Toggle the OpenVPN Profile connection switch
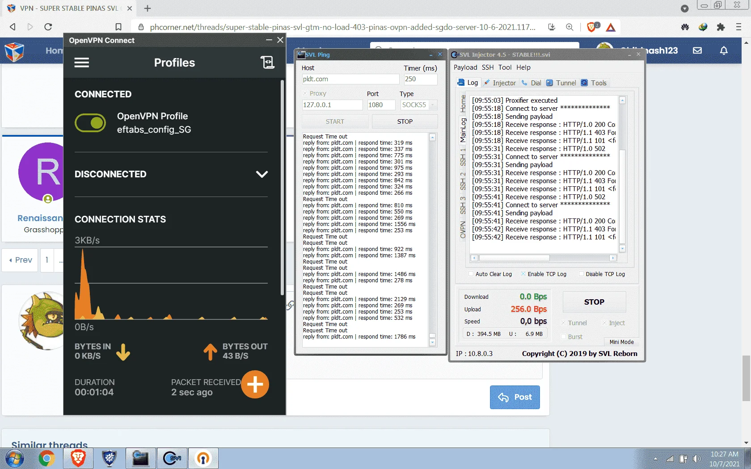 (90, 123)
